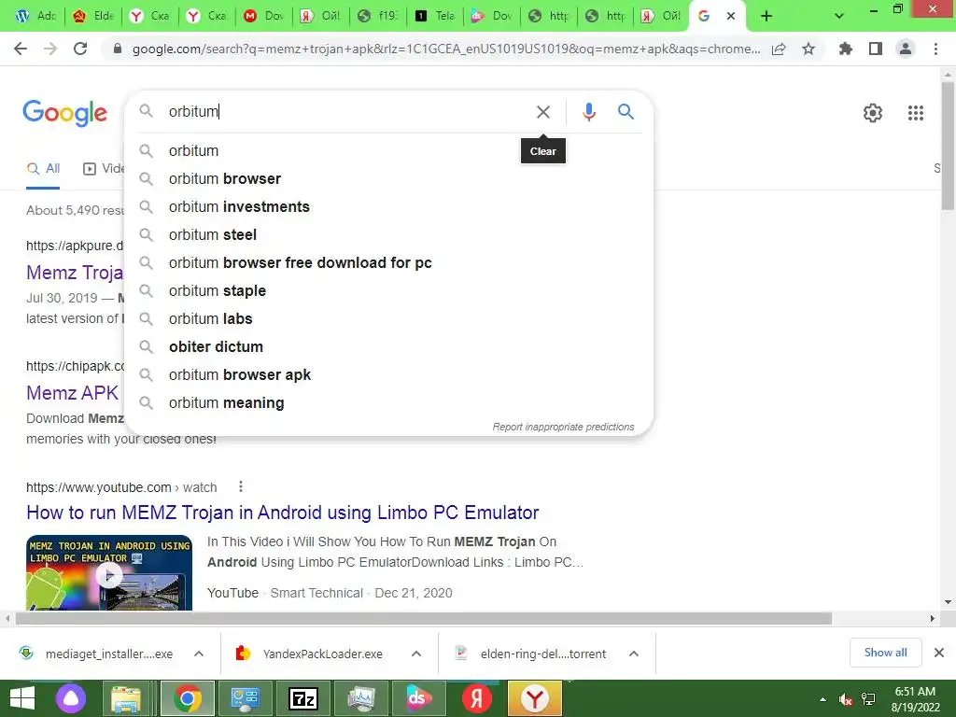Share this page icon in address bar

click(779, 49)
